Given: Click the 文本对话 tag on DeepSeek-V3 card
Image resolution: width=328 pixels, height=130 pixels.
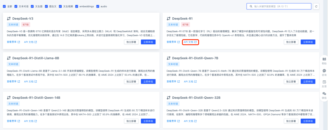Looking at the screenshot, I should point(13,25).
